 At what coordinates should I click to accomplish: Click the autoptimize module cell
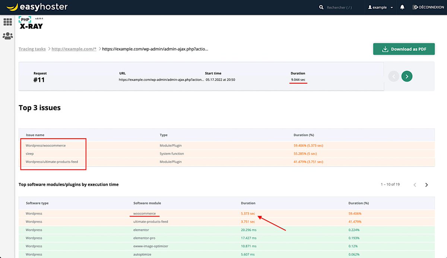pyautogui.click(x=142, y=254)
